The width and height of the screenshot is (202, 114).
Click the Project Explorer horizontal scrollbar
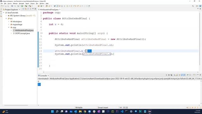tap(16, 105)
